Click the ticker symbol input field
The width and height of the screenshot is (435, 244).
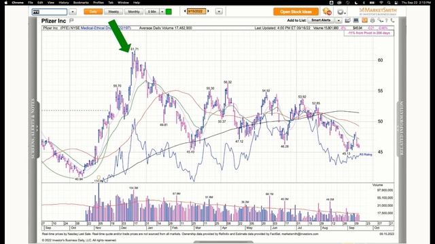pyautogui.click(x=50, y=12)
